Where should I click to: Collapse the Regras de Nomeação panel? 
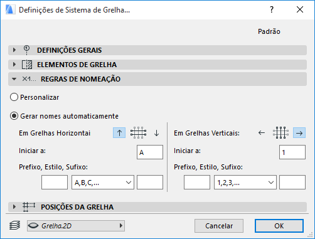tap(14, 79)
